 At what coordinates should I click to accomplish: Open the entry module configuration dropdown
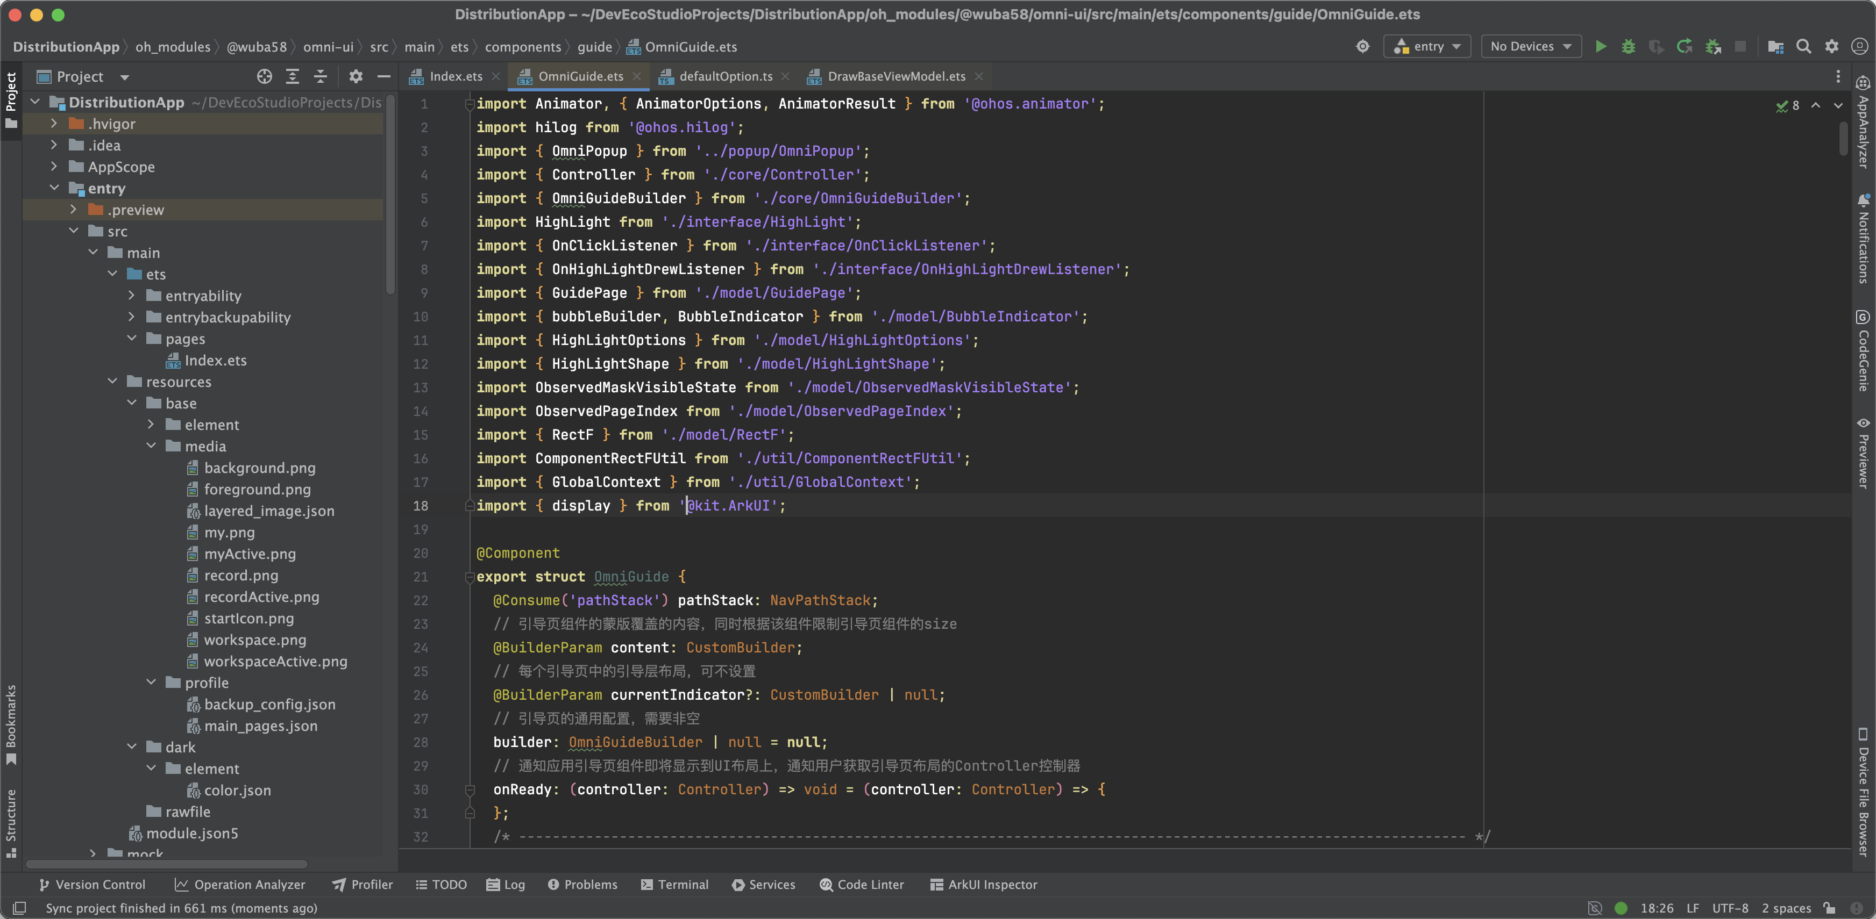[x=1427, y=47]
